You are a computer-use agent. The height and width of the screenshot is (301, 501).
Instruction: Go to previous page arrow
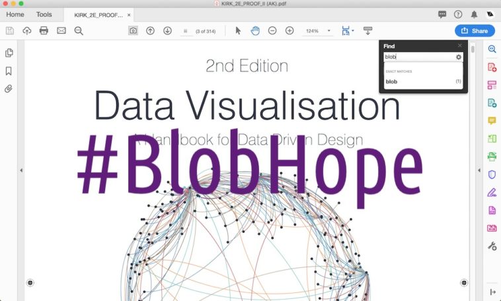tap(150, 30)
